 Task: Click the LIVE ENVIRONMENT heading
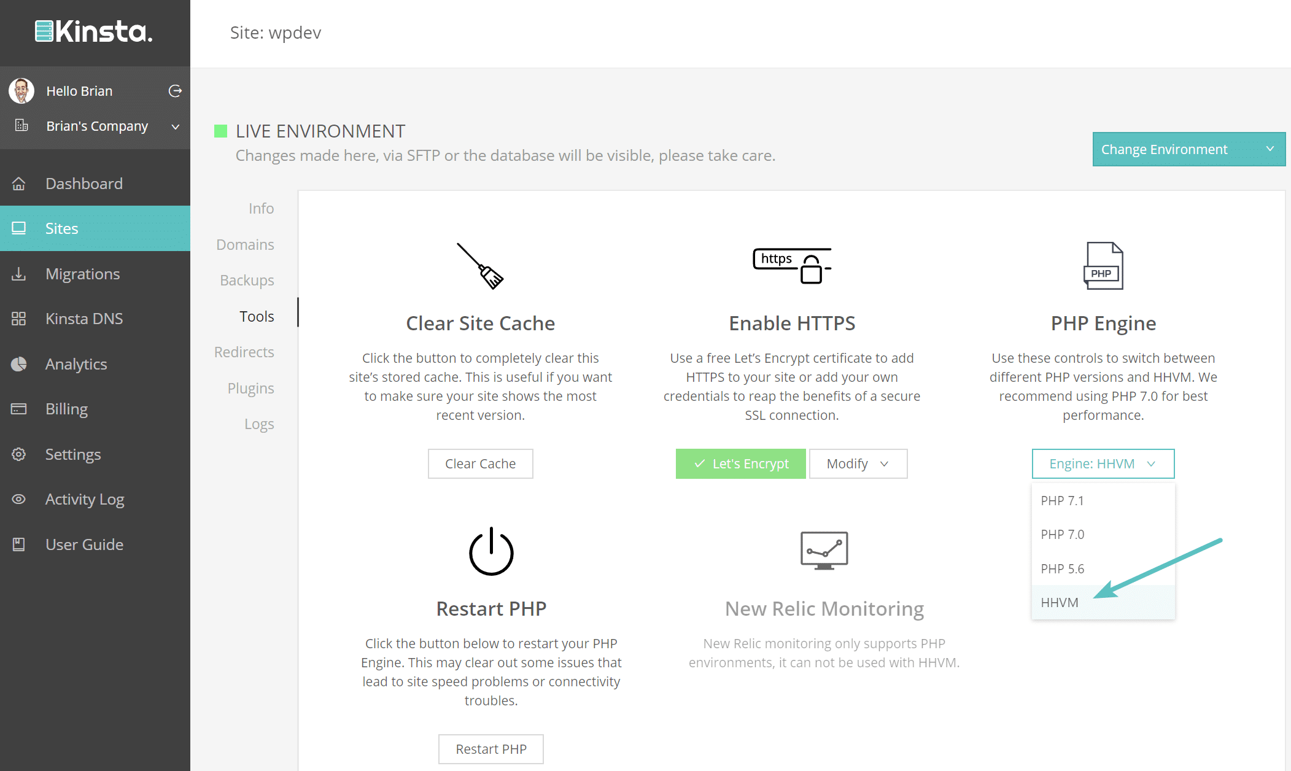point(320,131)
